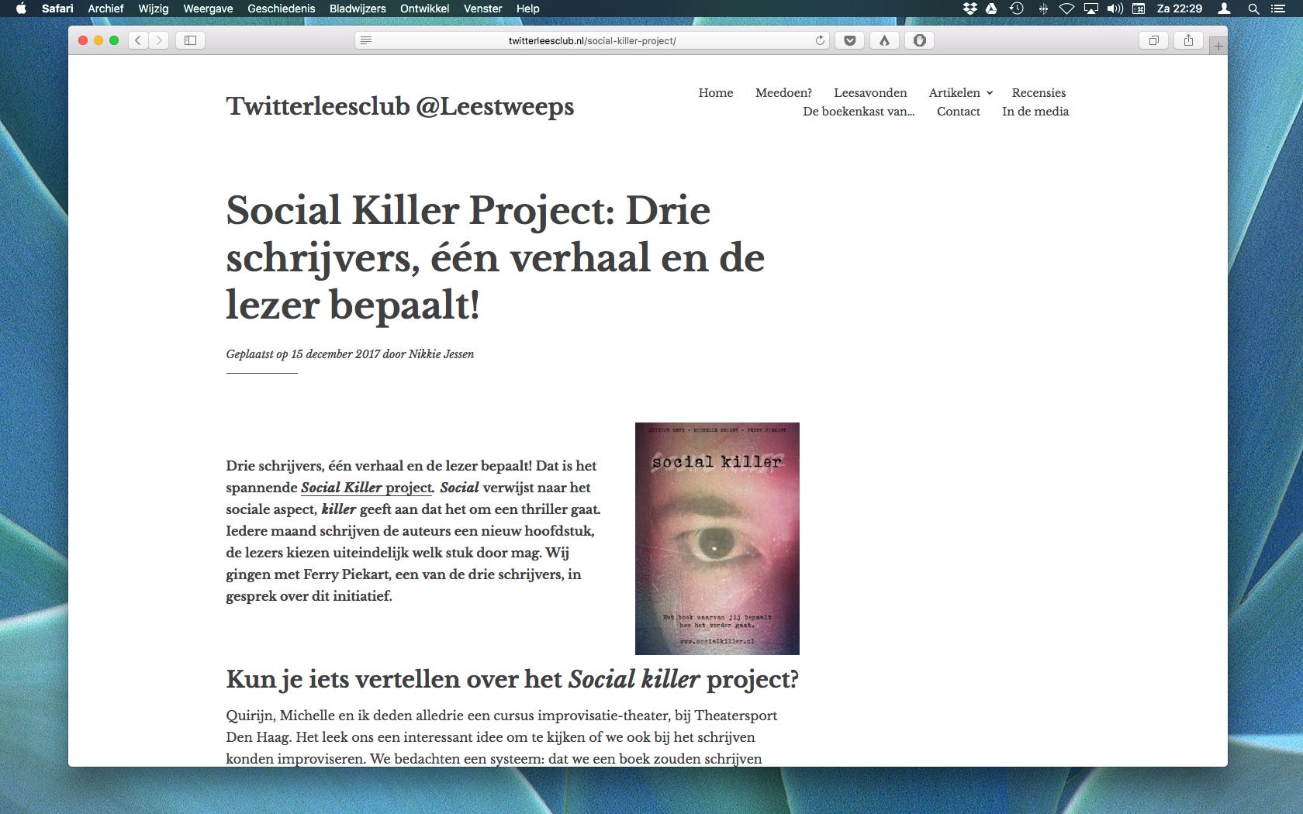Click the social killer book cover image
Viewport: 1303px width, 814px height.
[x=717, y=539]
